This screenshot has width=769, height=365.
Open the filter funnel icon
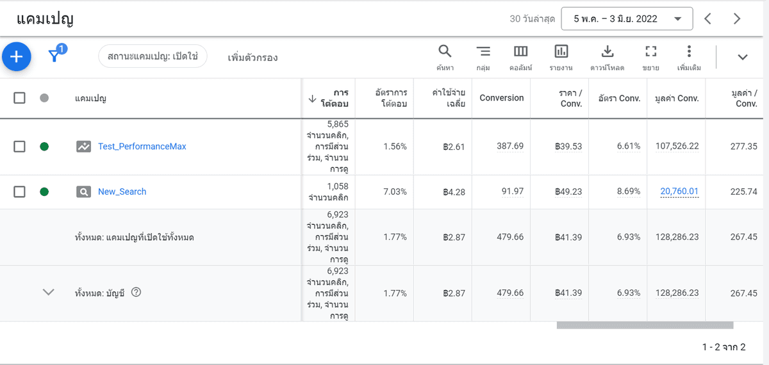click(x=55, y=56)
